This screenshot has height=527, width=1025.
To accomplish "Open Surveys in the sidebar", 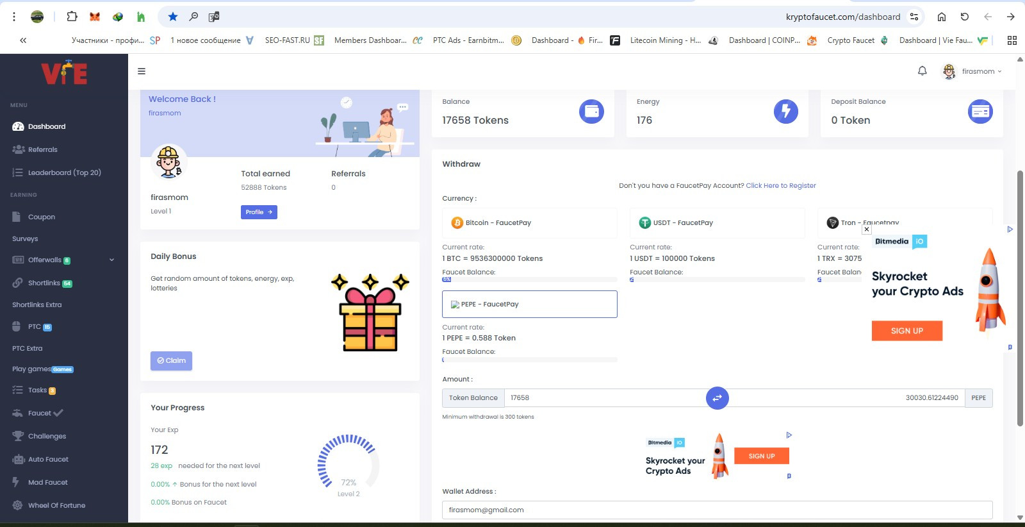I will click(25, 238).
